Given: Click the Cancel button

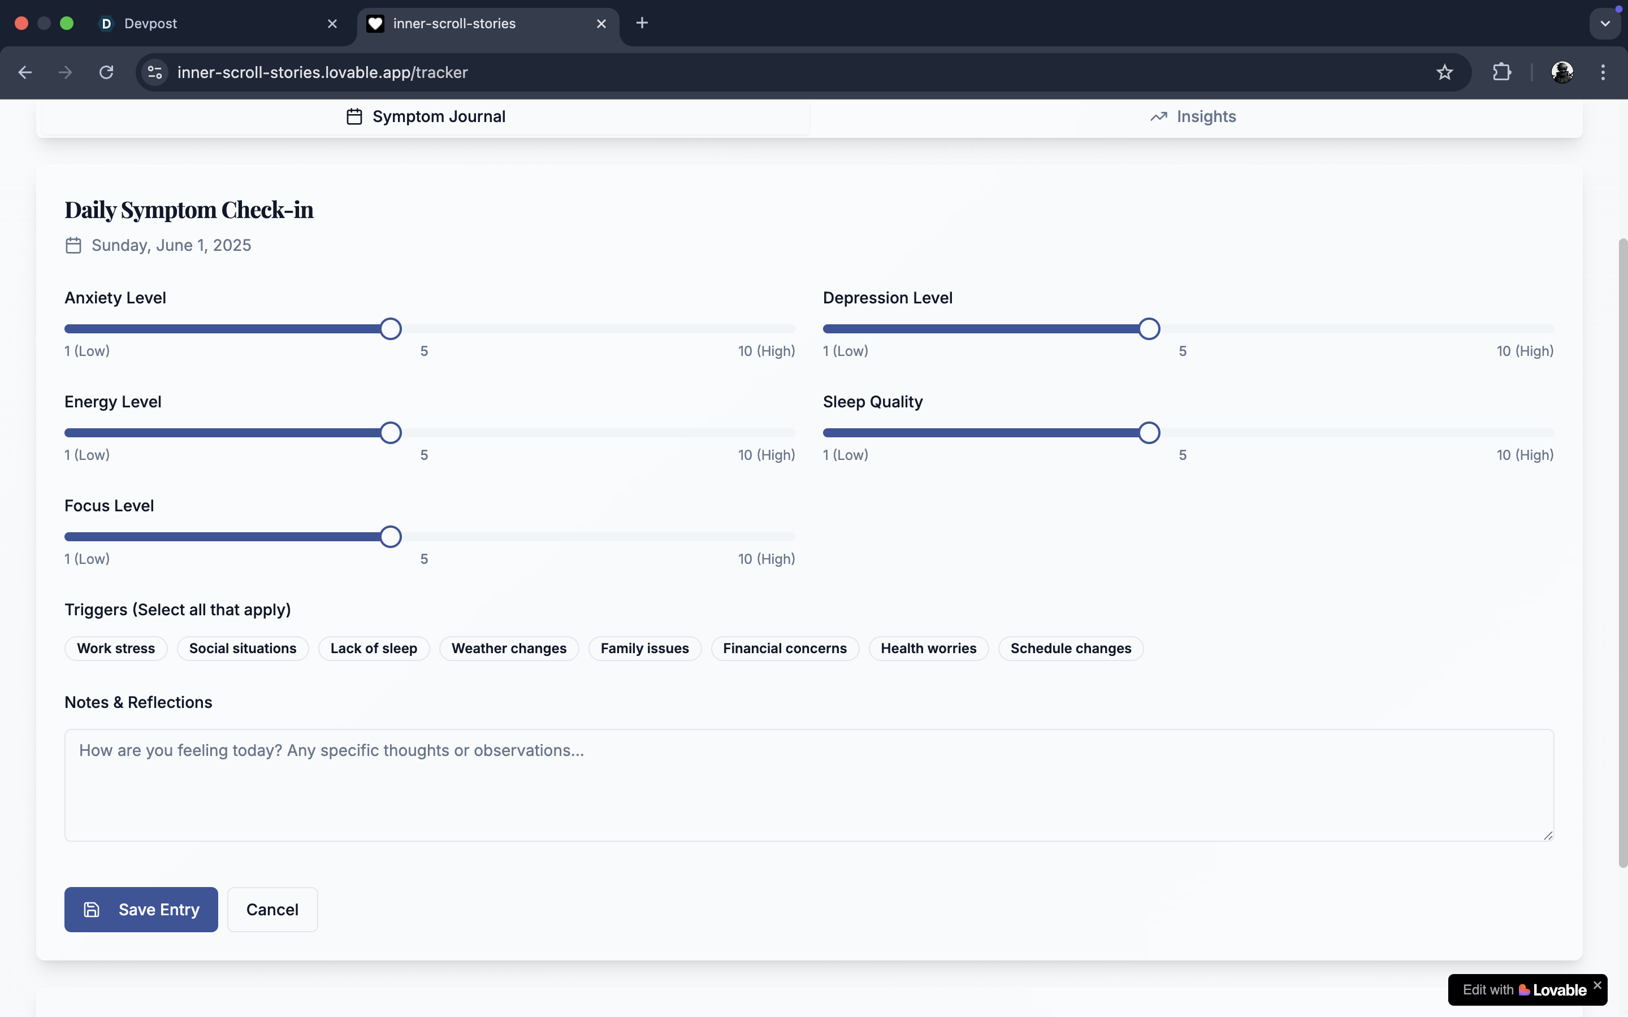Looking at the screenshot, I should coord(272,910).
